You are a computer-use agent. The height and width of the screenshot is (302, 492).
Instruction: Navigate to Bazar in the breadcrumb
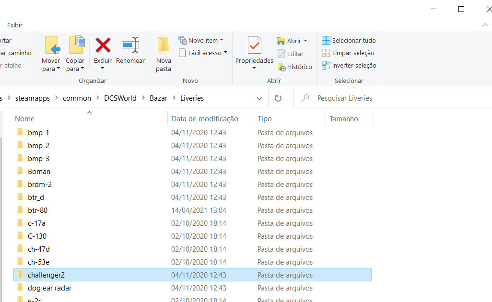click(158, 98)
